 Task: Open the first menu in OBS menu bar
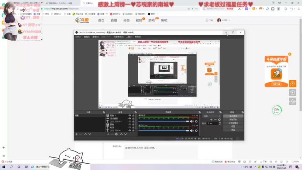[78, 37]
